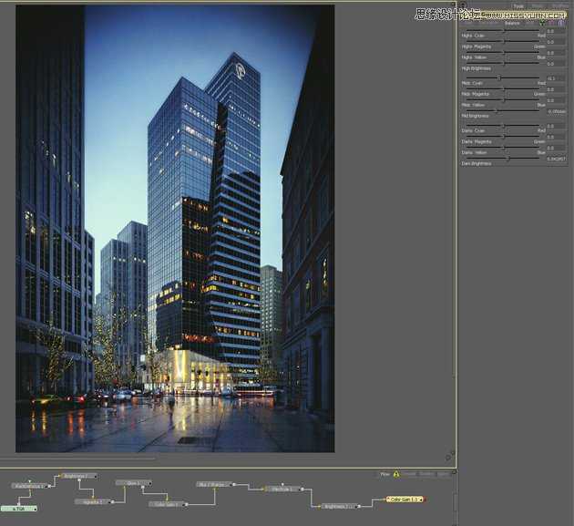574x526 pixels.
Task: Click the Mid Brightness label
Action: click(x=475, y=116)
